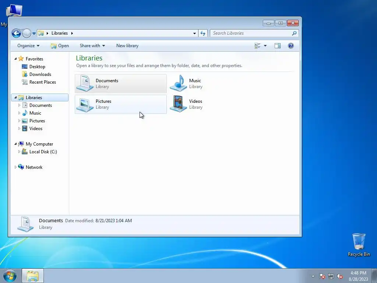This screenshot has height=283, width=377.
Task: Click the Date modified value 8/21/2023
Action: tap(113, 221)
